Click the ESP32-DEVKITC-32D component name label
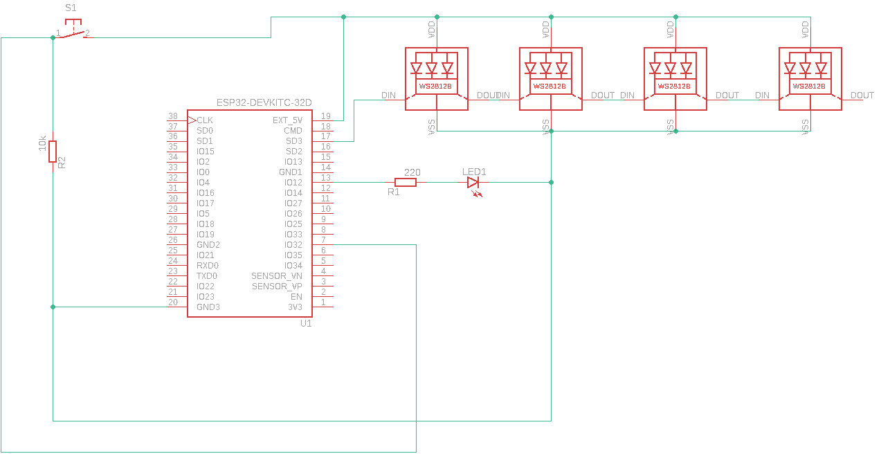 pyautogui.click(x=264, y=102)
